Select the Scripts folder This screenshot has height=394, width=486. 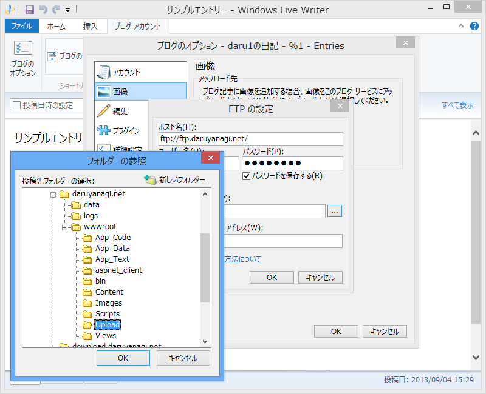tap(108, 313)
